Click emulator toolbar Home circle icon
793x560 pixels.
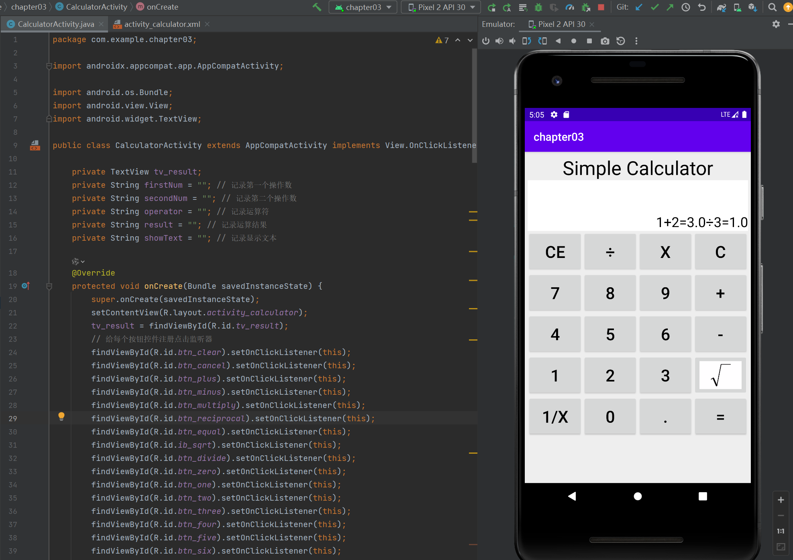coord(574,41)
